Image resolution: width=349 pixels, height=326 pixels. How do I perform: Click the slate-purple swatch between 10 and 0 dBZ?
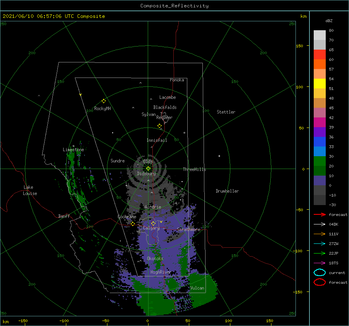320,181
